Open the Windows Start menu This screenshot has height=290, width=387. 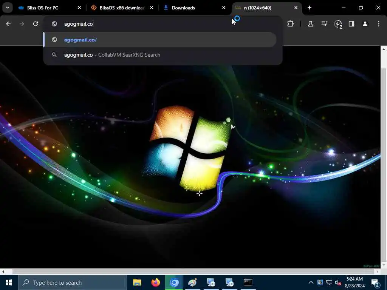[9, 282]
